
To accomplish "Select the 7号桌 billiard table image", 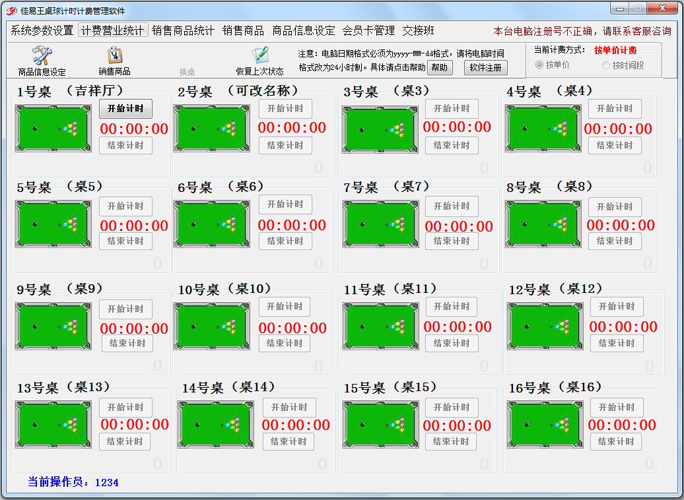I will [381, 224].
